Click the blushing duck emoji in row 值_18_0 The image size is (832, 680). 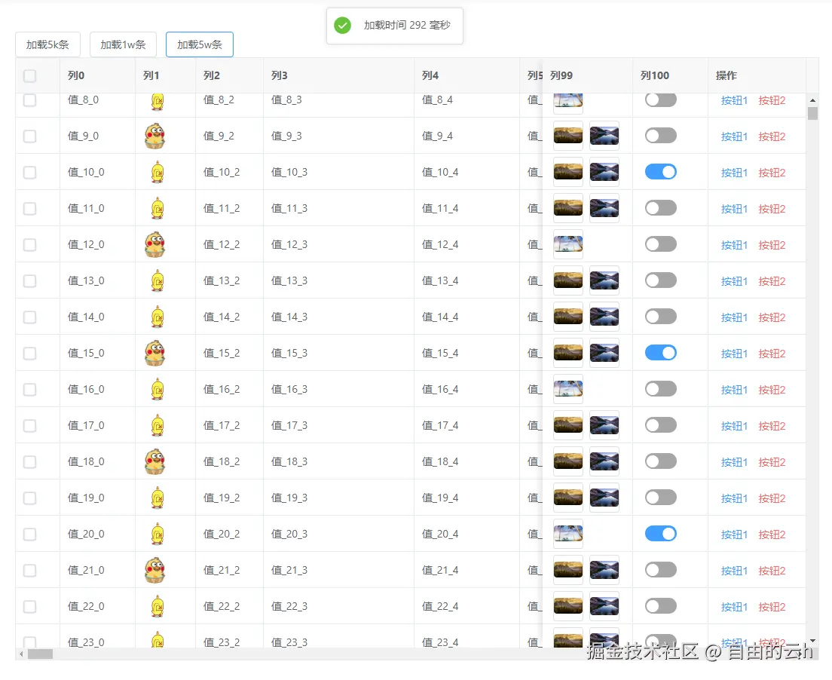pyautogui.click(x=155, y=461)
